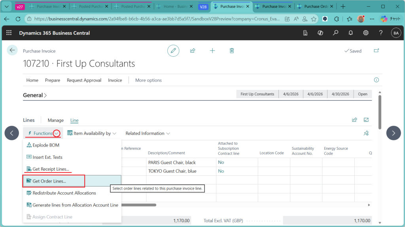Open the app launcher waffle menu
405x227 pixels.
point(9,33)
